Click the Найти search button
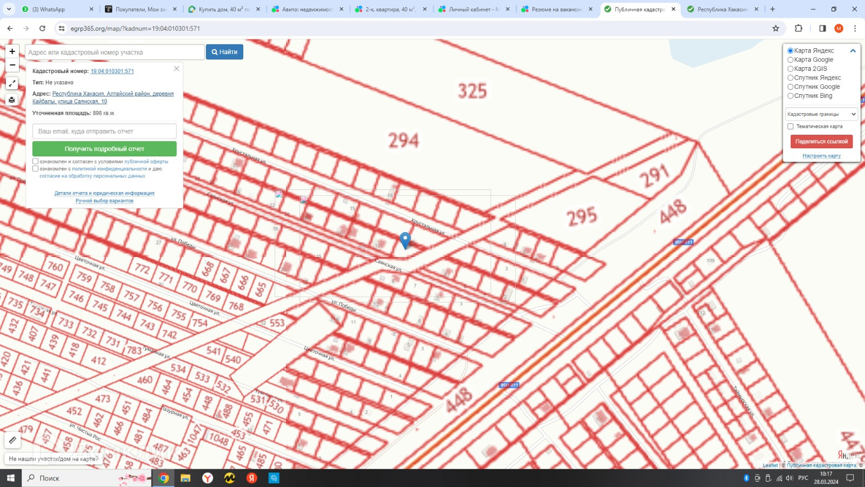 [x=224, y=52]
